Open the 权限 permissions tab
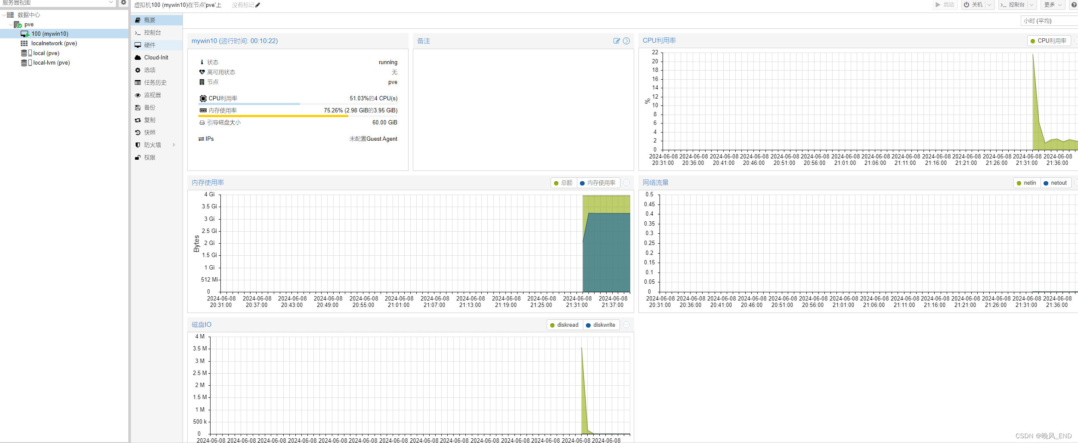1078x443 pixels. (157, 158)
